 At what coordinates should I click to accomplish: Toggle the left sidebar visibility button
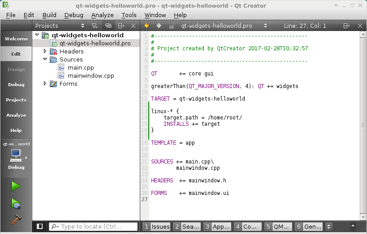[40, 226]
